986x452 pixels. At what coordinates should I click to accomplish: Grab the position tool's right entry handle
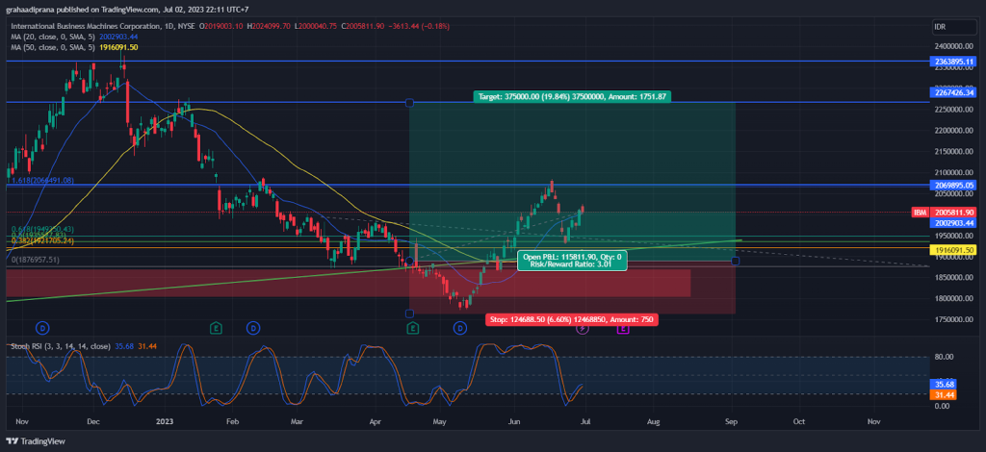(x=735, y=261)
